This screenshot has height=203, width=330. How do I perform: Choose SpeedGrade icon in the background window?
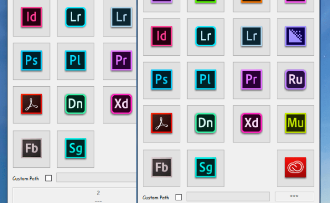coord(75,149)
